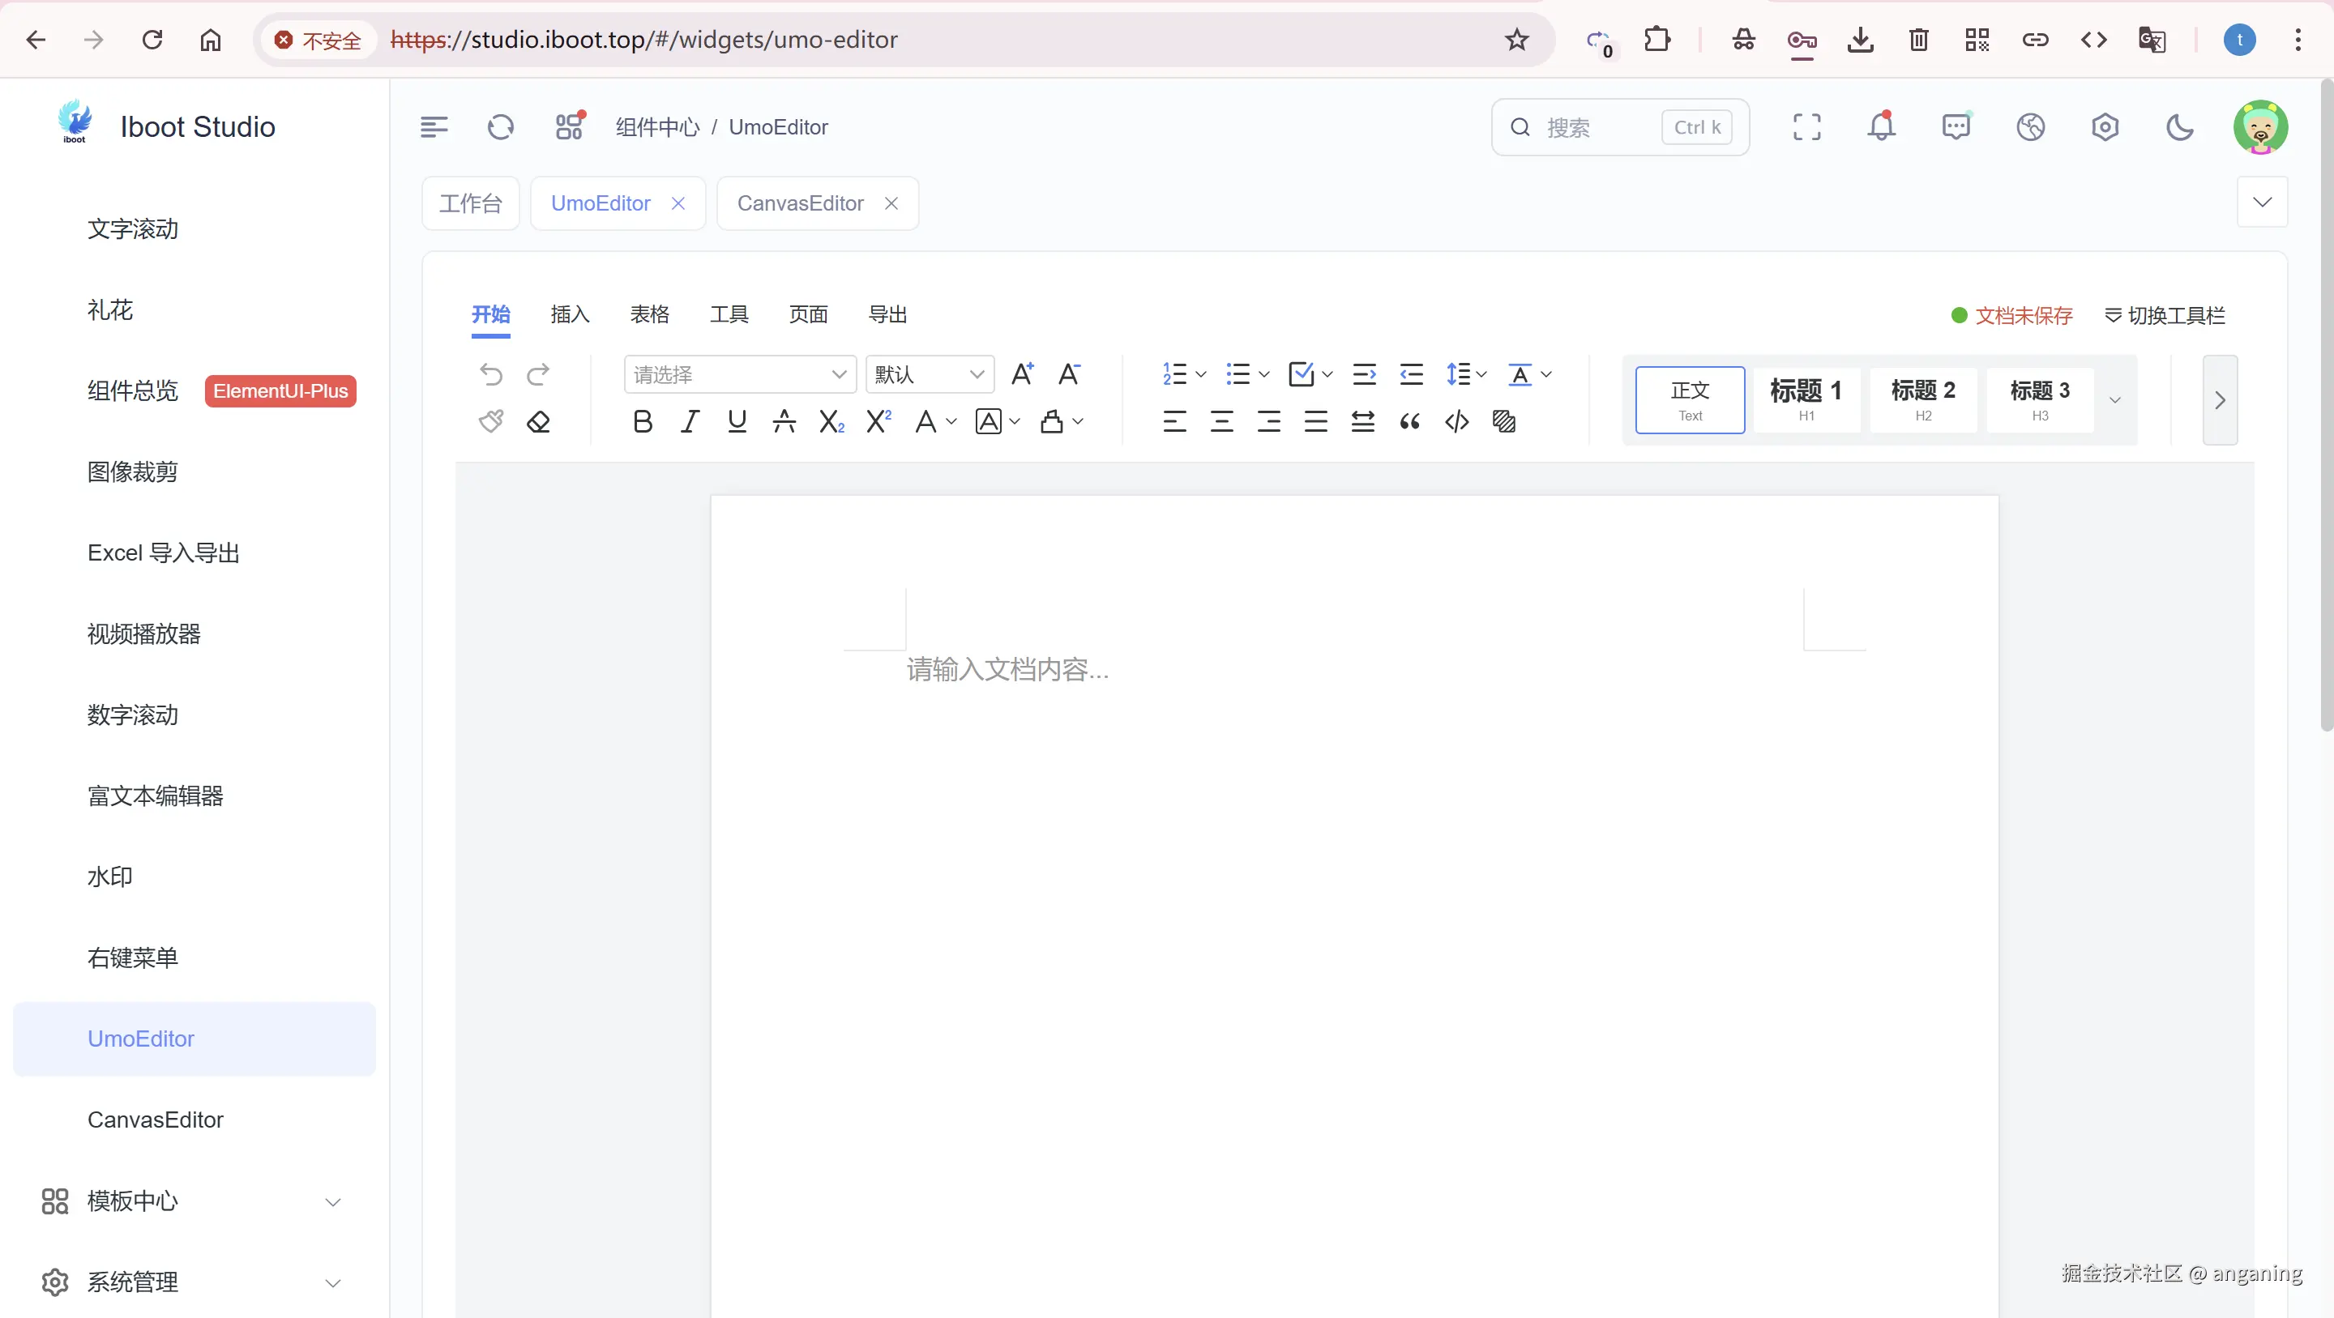
Task: Click the italic text icon
Action: tap(690, 422)
